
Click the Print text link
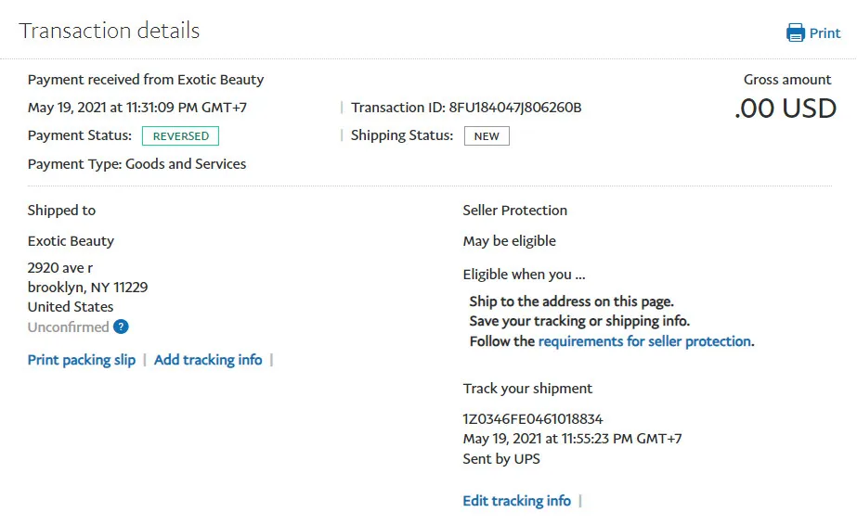pos(825,33)
